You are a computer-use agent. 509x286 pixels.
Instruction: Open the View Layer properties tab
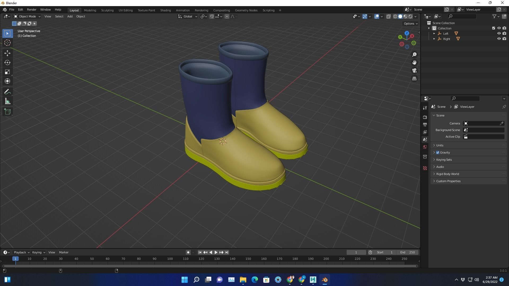(425, 132)
